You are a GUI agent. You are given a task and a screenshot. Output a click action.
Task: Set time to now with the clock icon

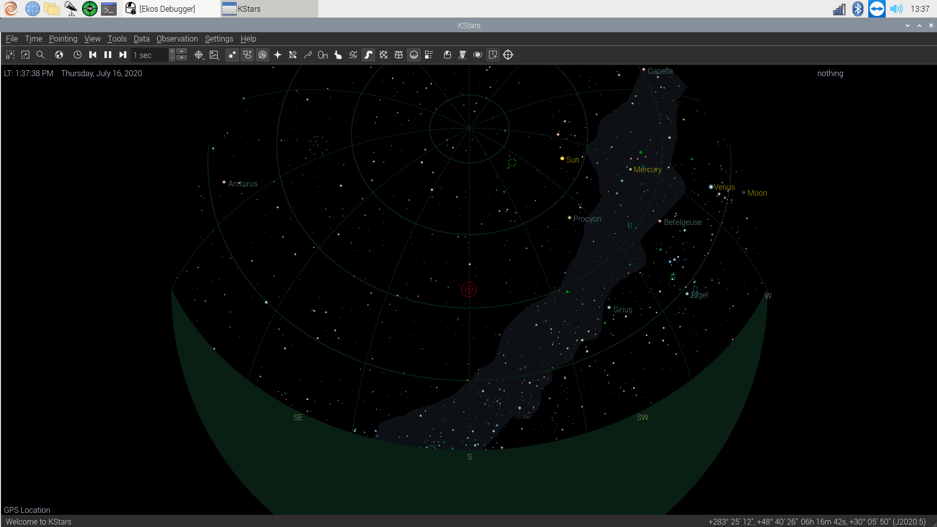(77, 55)
